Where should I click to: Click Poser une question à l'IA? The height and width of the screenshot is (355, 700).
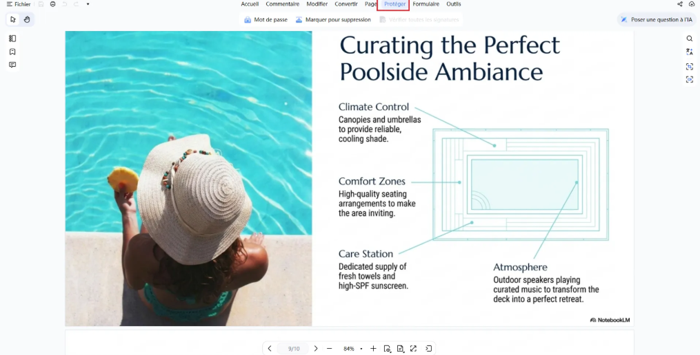[656, 19]
